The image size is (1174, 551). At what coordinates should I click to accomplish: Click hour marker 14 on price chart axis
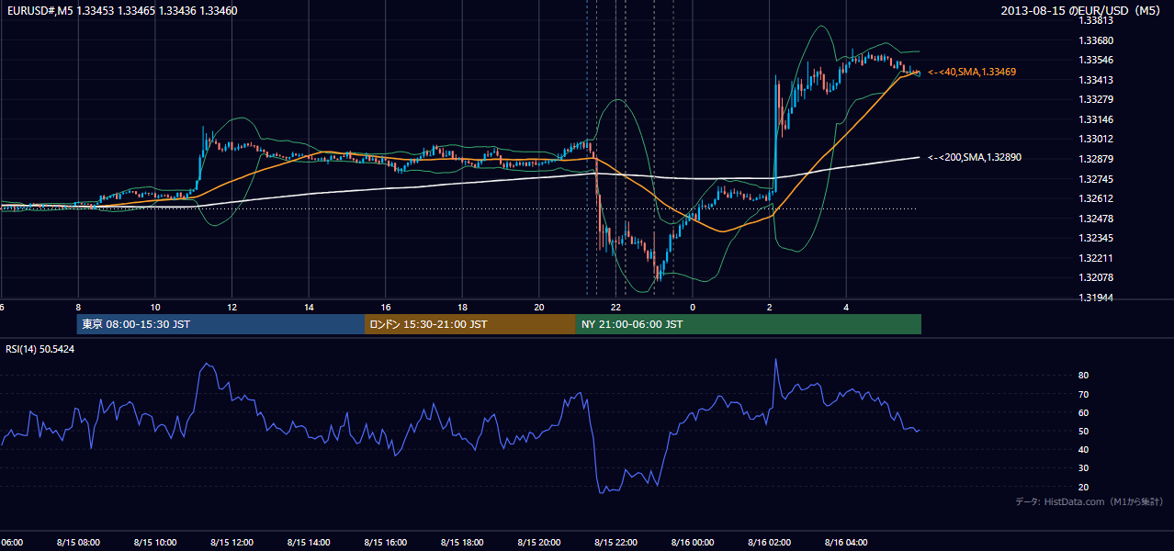pyautogui.click(x=309, y=307)
